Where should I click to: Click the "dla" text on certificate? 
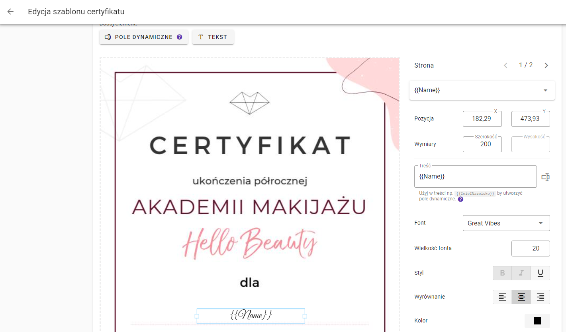point(249,283)
